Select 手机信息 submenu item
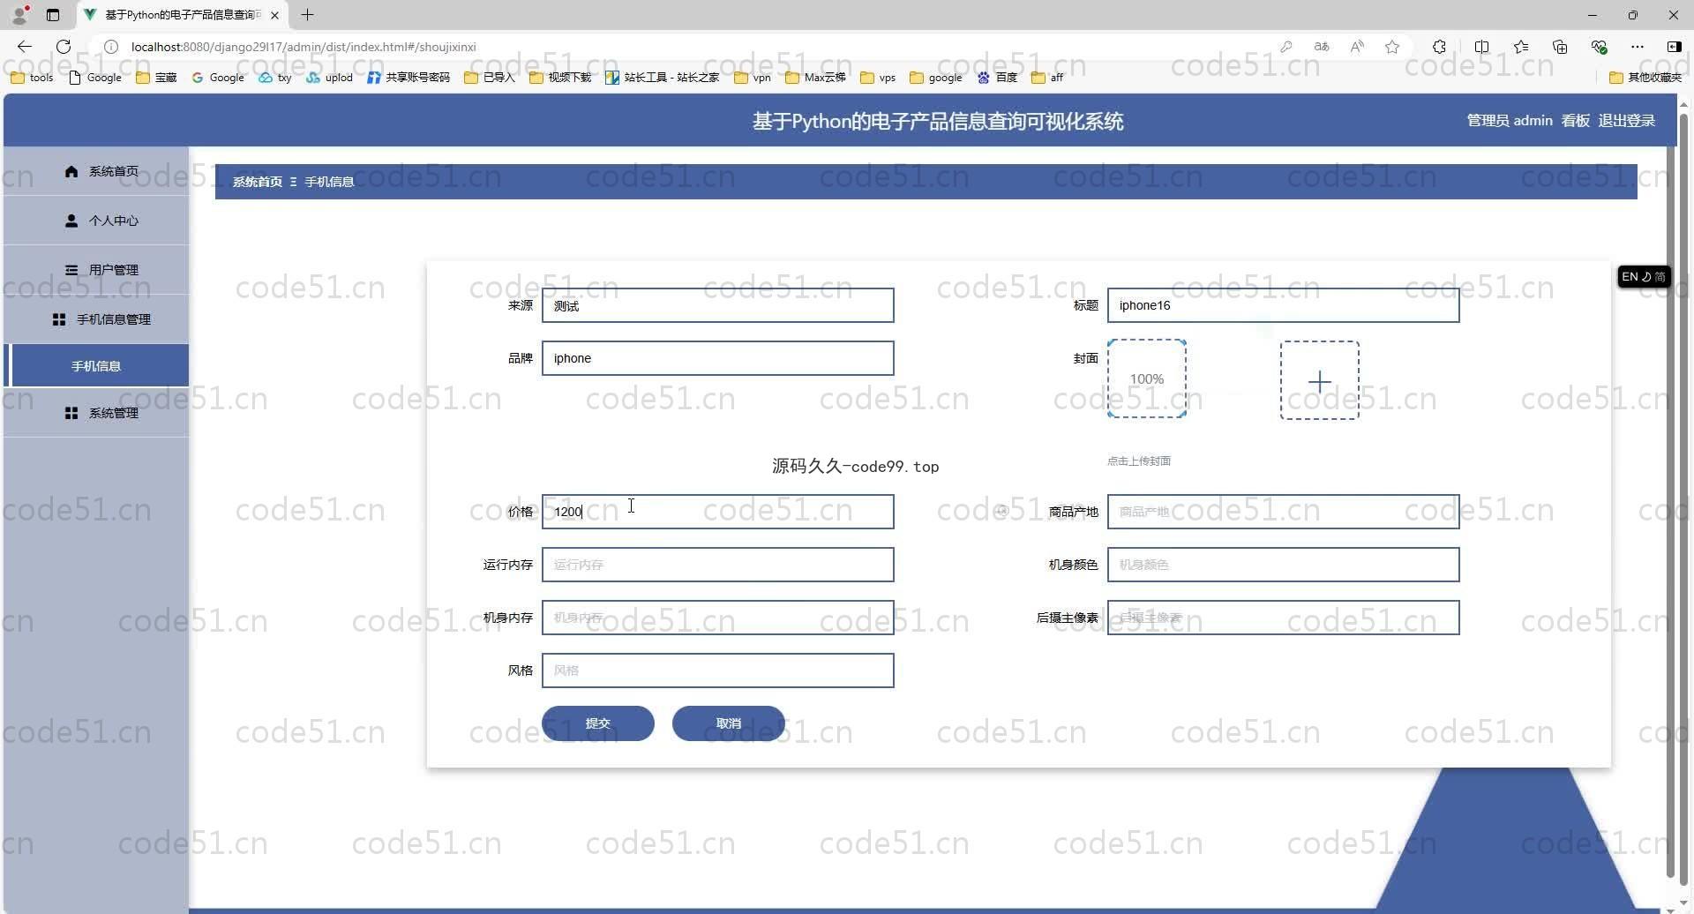 coord(96,366)
